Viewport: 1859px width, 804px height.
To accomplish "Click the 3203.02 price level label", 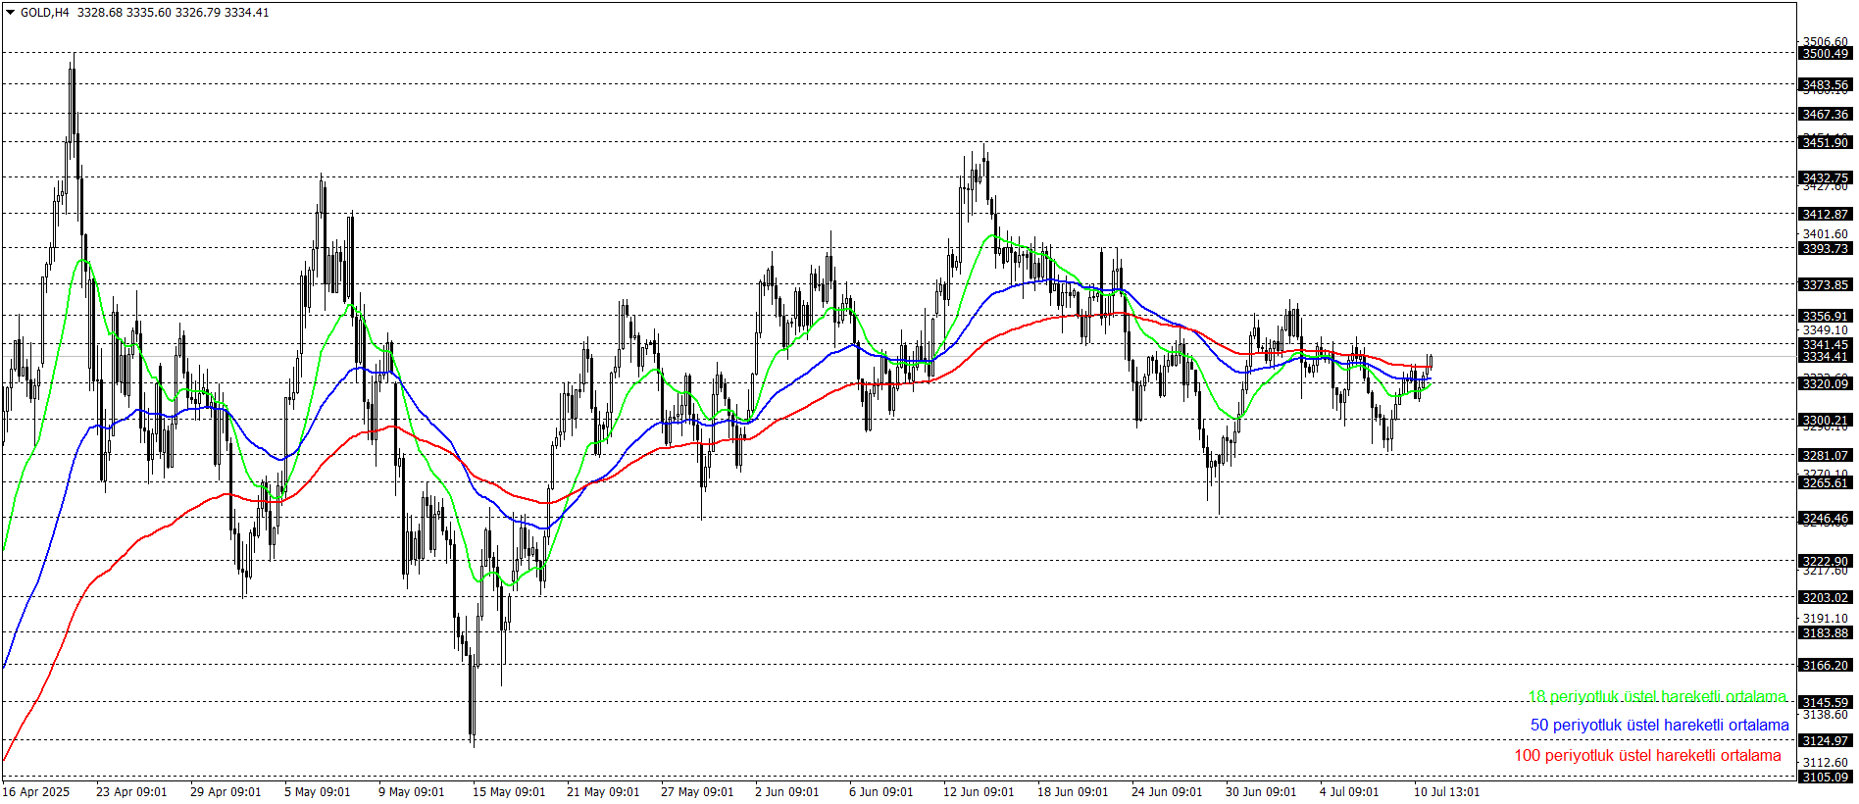I will tap(1826, 598).
